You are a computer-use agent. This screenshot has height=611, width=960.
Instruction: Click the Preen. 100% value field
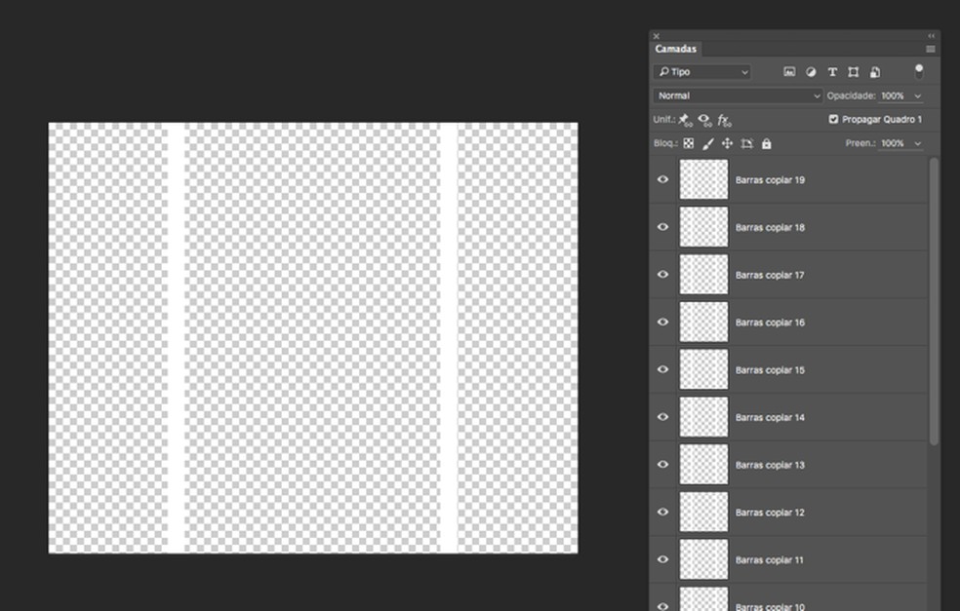tap(894, 143)
